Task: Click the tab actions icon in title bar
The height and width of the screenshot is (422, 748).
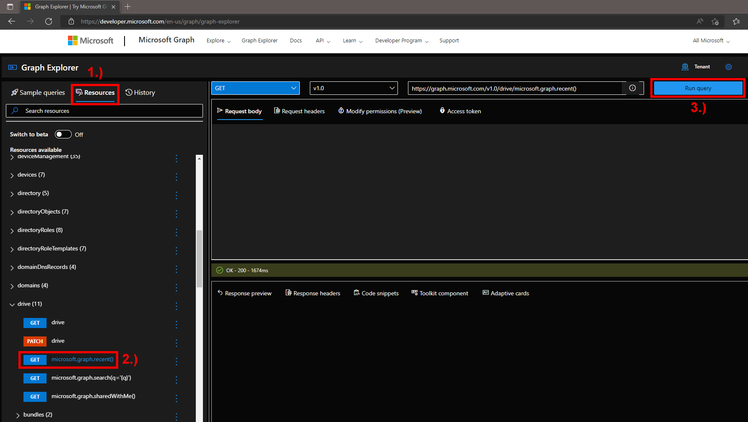Action: (x=10, y=7)
